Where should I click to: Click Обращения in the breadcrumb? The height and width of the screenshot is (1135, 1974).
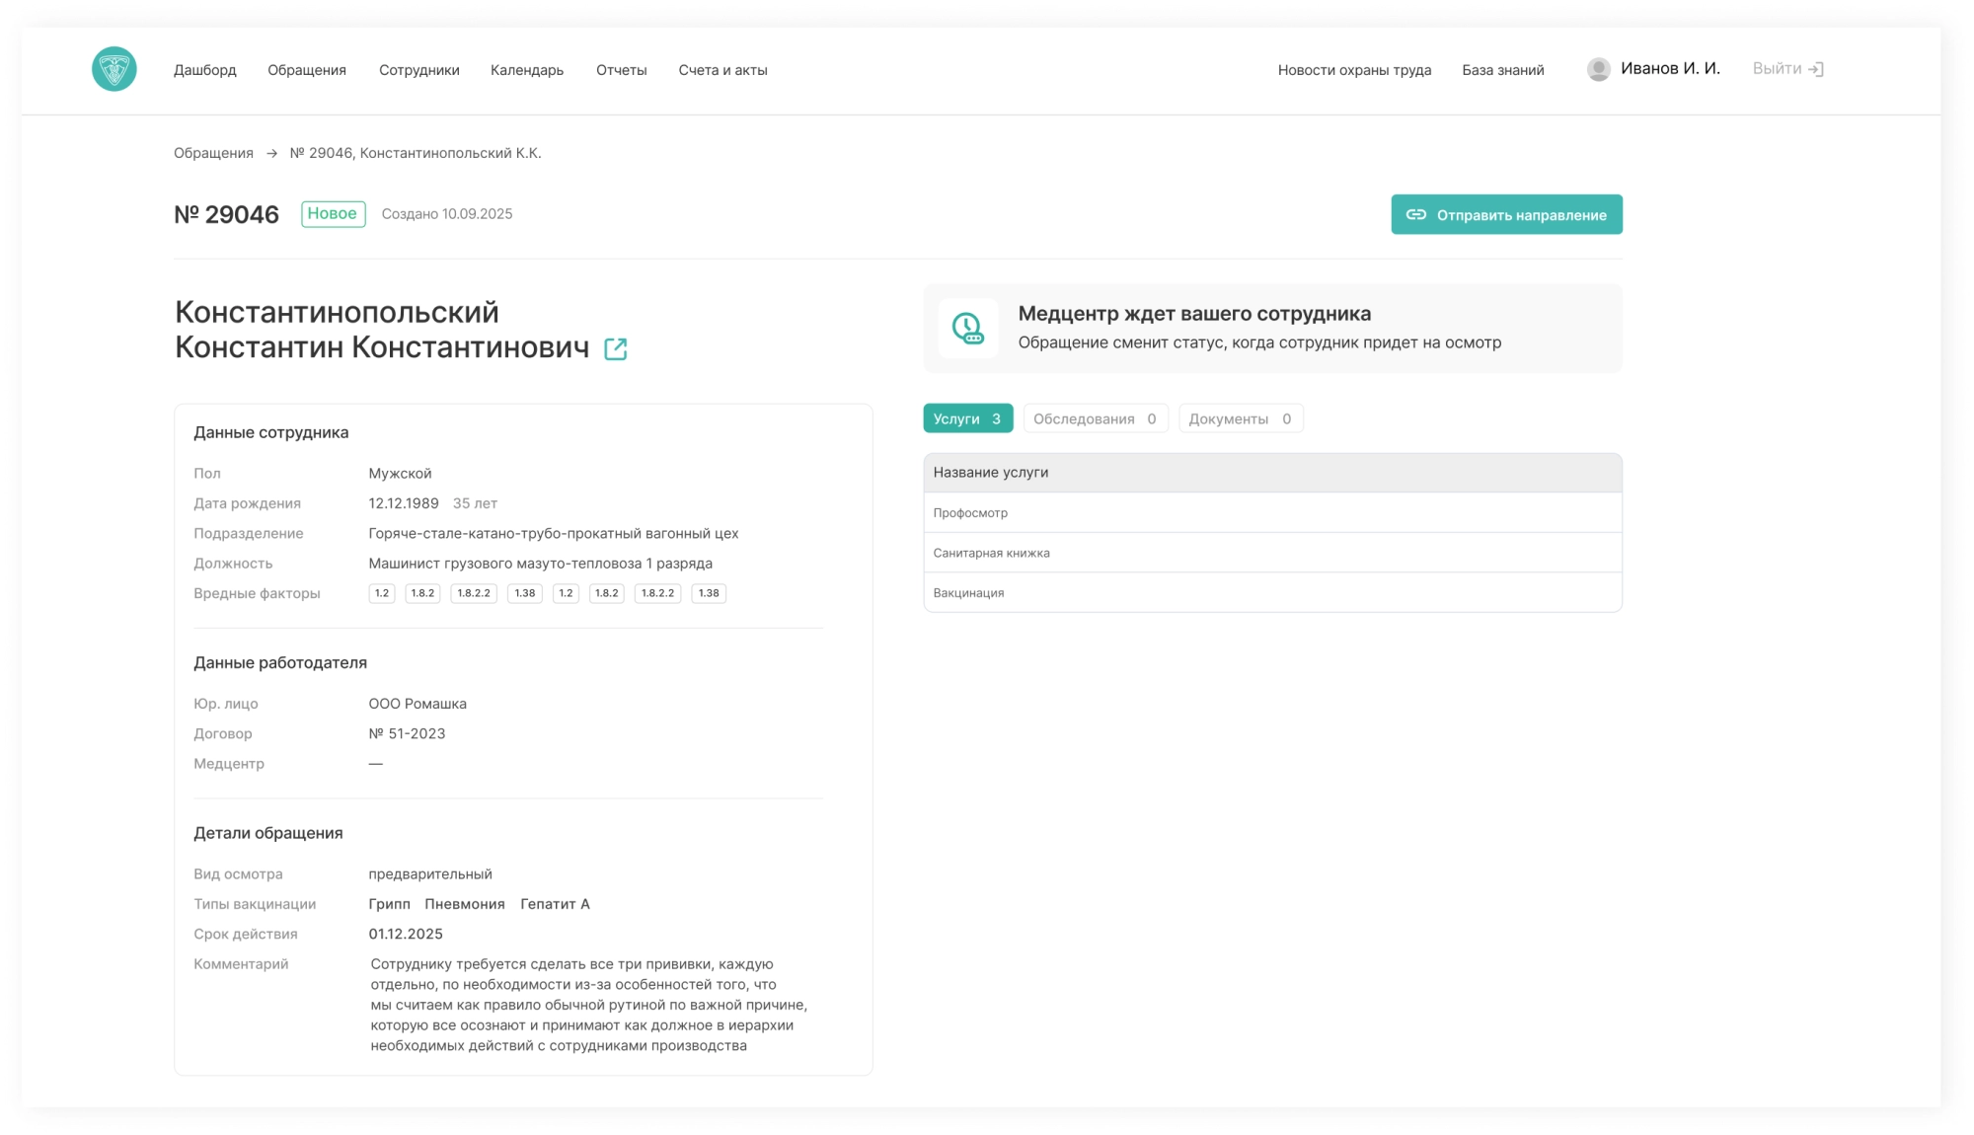(213, 153)
